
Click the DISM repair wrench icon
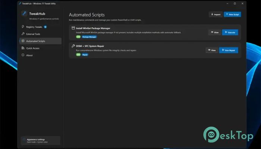73,46
